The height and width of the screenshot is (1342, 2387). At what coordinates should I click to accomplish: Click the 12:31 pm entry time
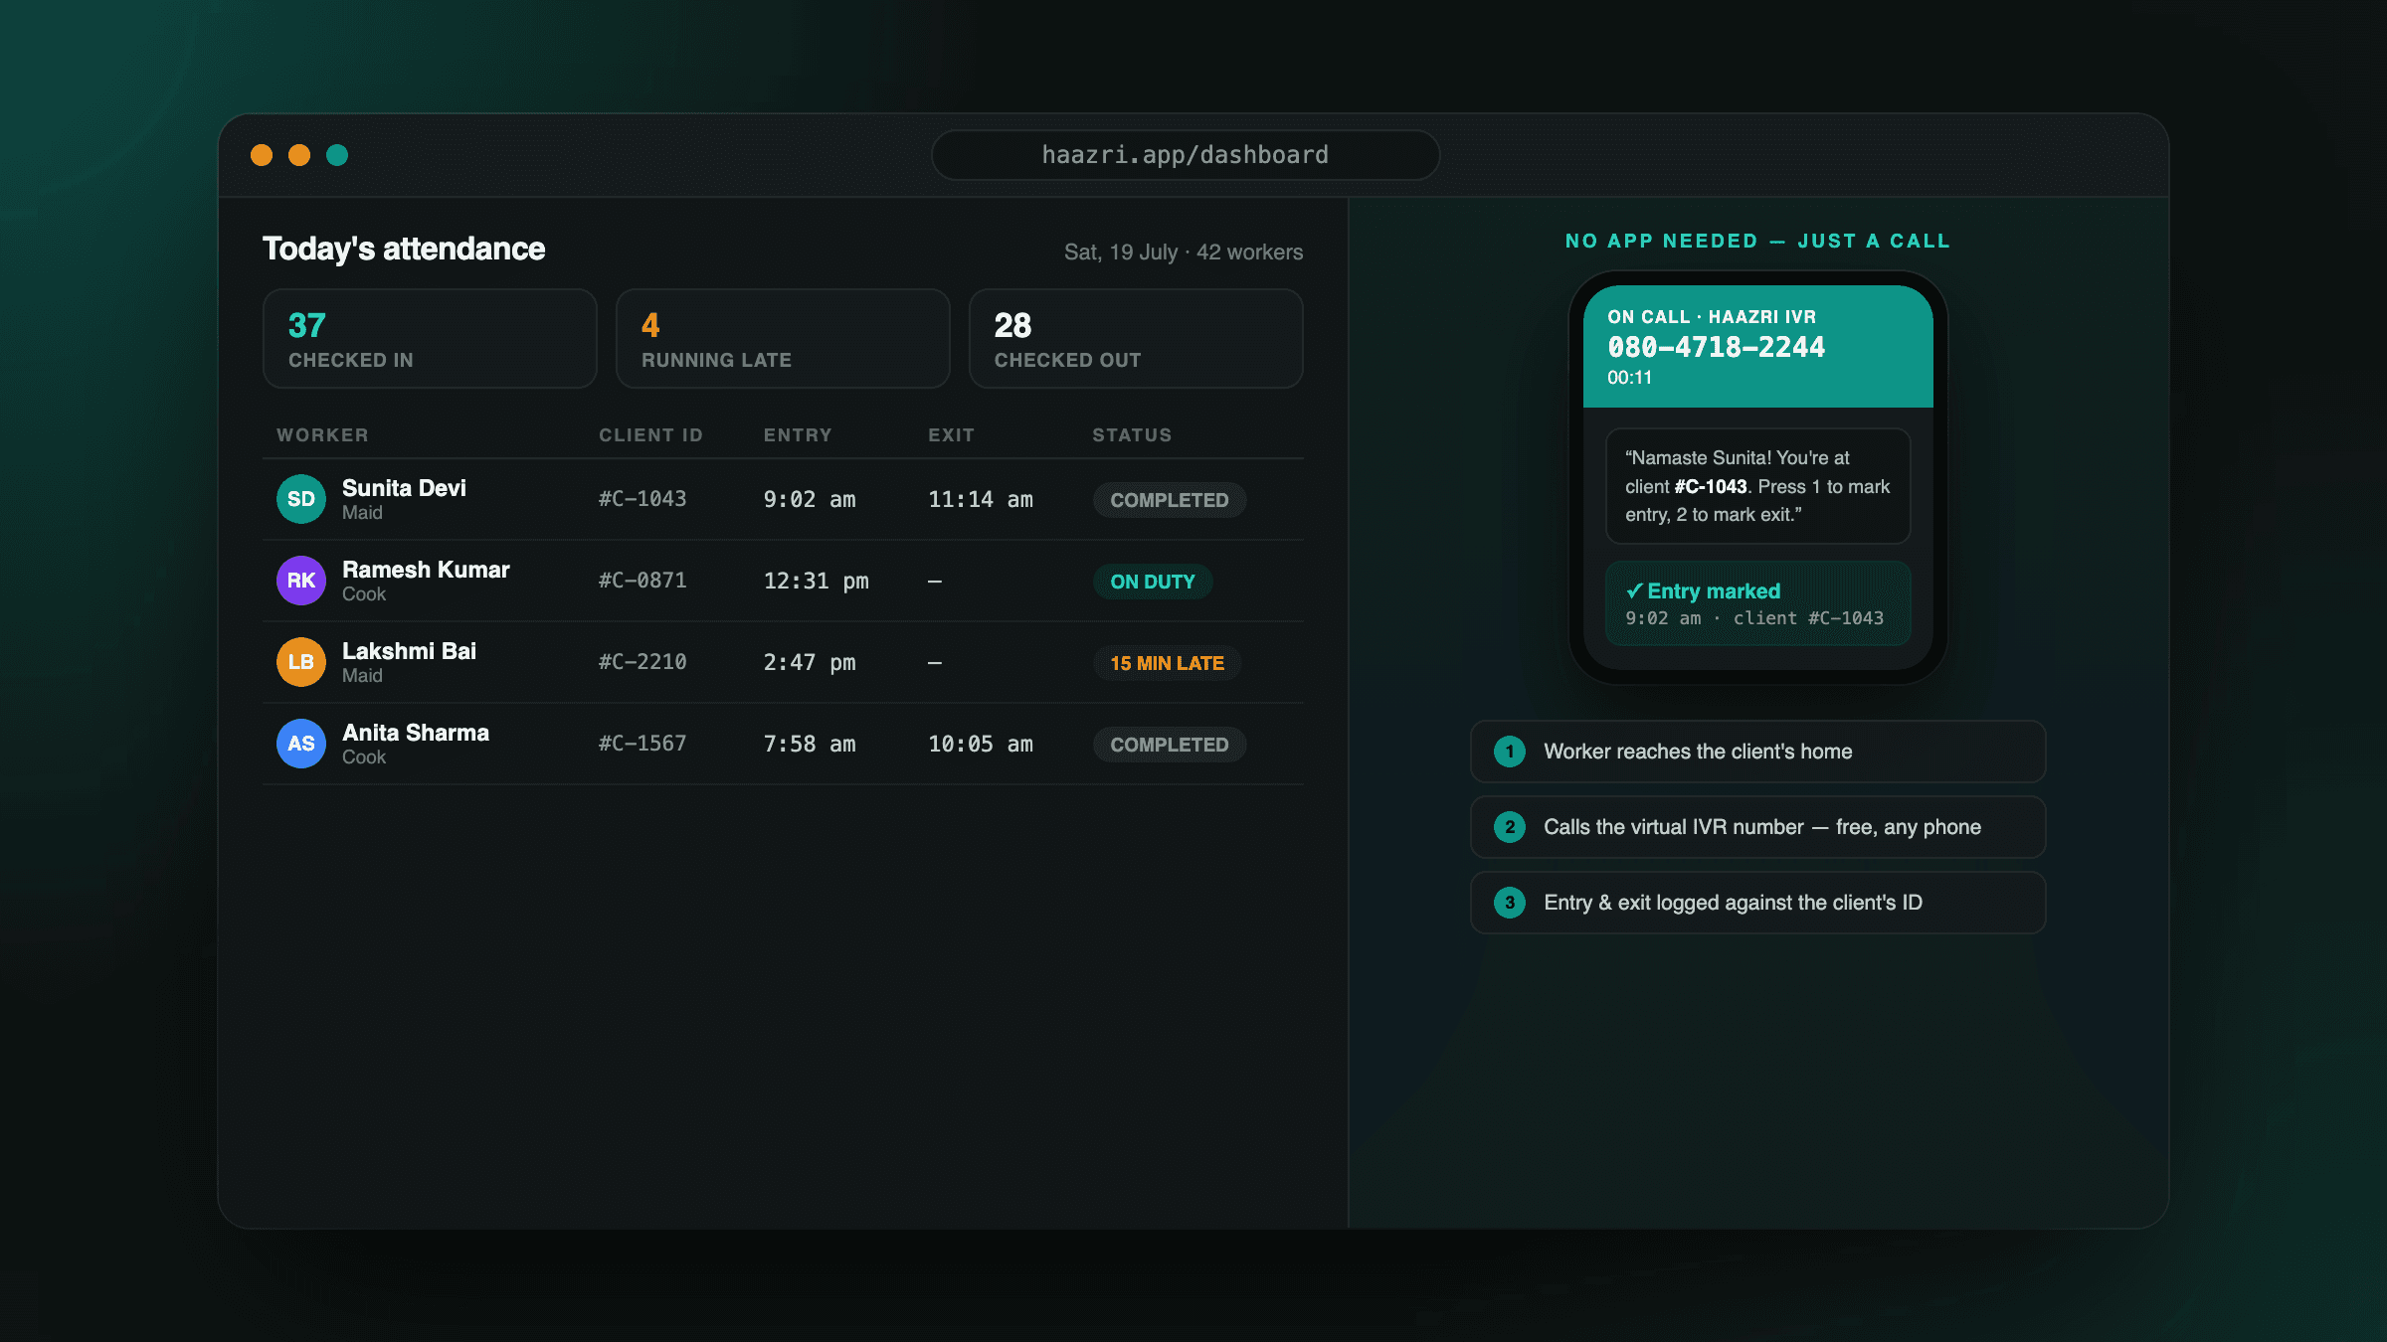coord(816,581)
